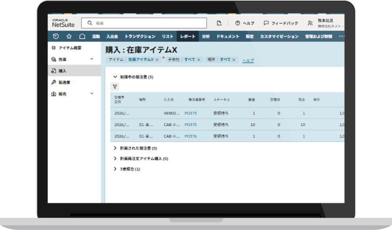Image resolution: width=392 pixels, height=230 pixels.
Task: Remove the 子会社 すべて filter chip
Action: point(199,60)
